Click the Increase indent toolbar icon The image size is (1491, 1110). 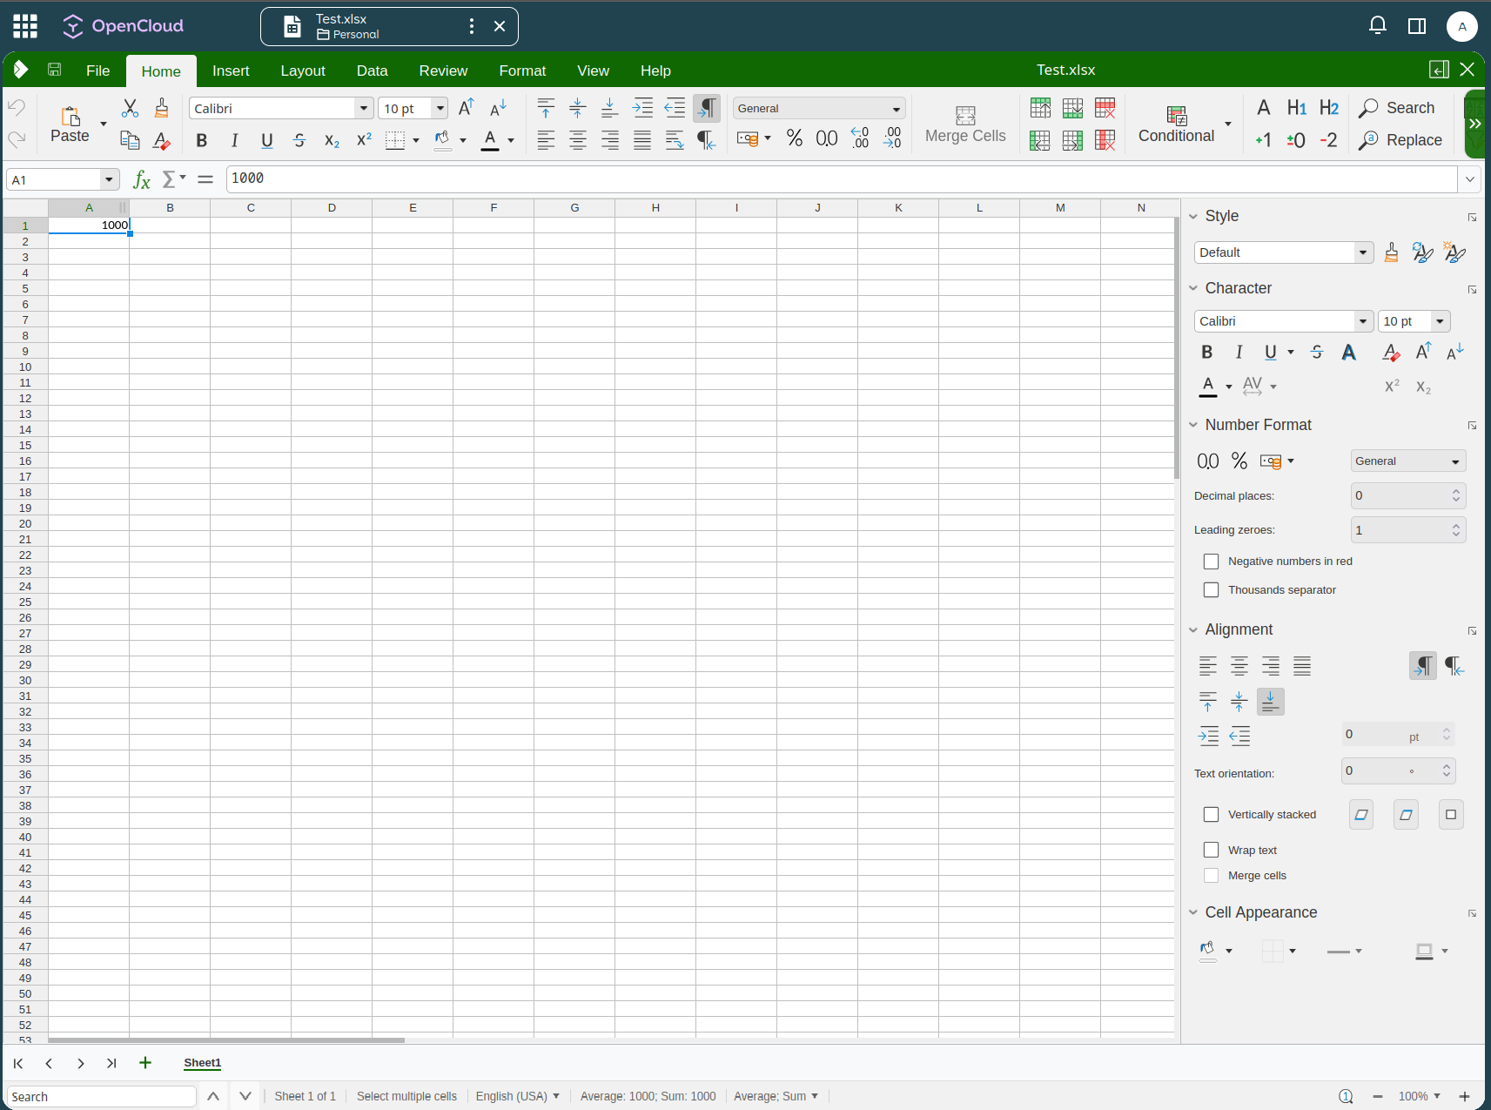(x=642, y=108)
